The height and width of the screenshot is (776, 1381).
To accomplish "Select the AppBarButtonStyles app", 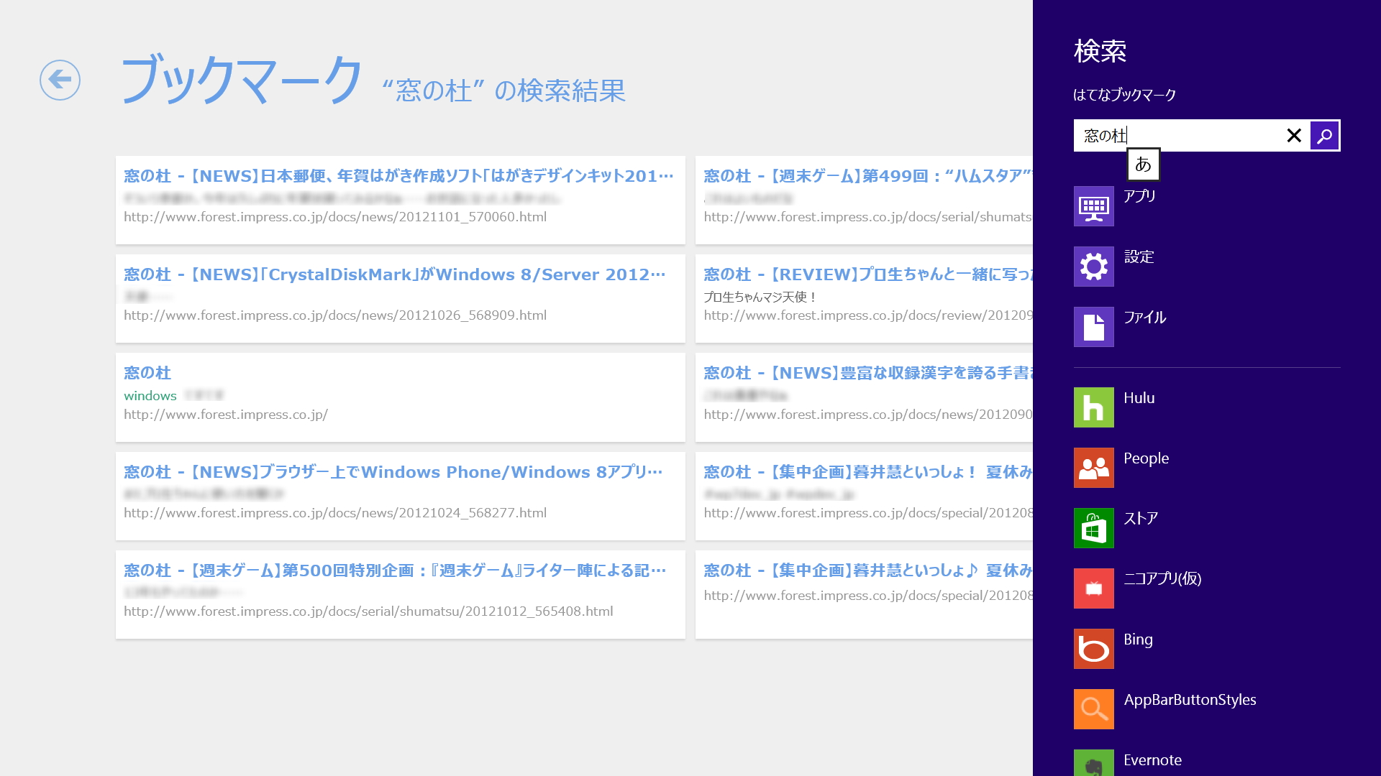I will point(1093,708).
